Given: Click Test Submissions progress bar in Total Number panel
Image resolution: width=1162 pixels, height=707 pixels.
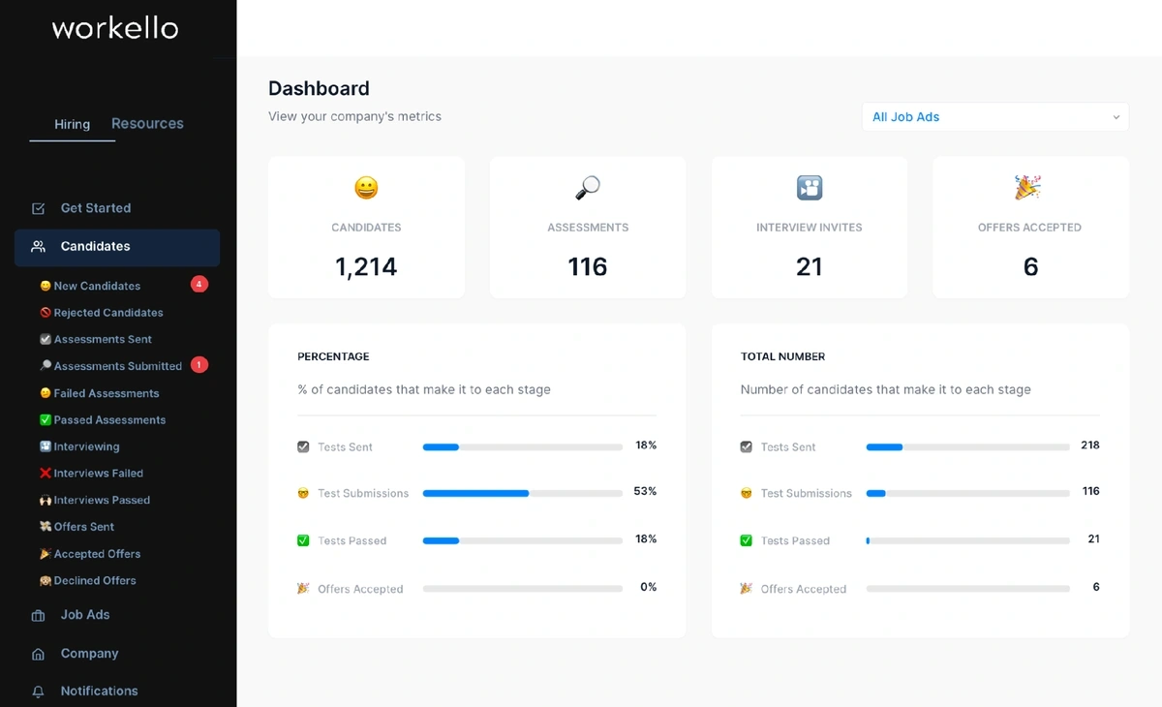Looking at the screenshot, I should click(968, 494).
